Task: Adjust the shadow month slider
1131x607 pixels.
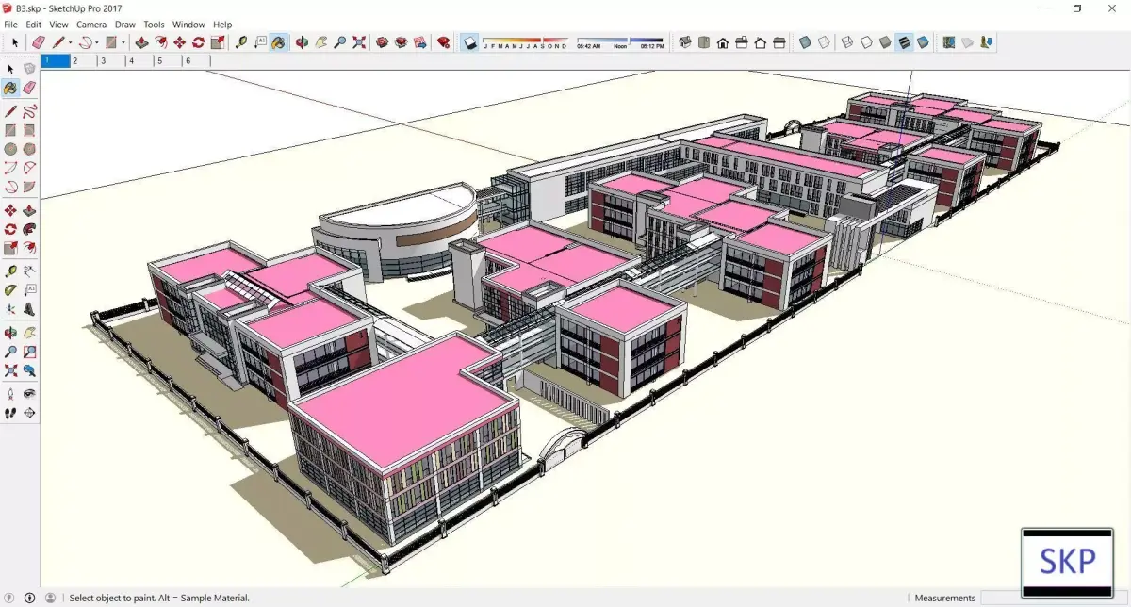Action: [525, 42]
